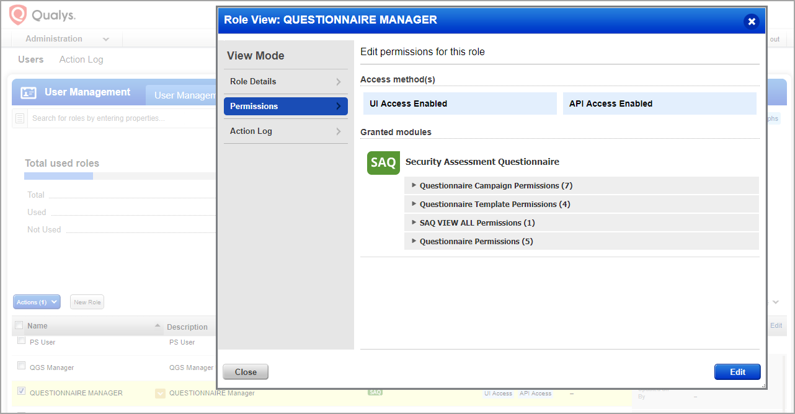The height and width of the screenshot is (414, 795).
Task: Click the QUESTIONNAIRE MANAGER role name
Action: click(x=76, y=393)
